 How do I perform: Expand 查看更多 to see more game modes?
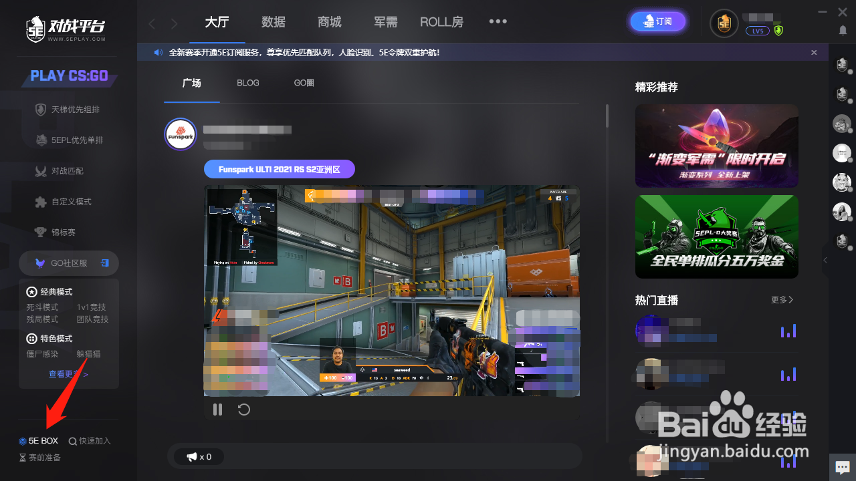coord(64,373)
